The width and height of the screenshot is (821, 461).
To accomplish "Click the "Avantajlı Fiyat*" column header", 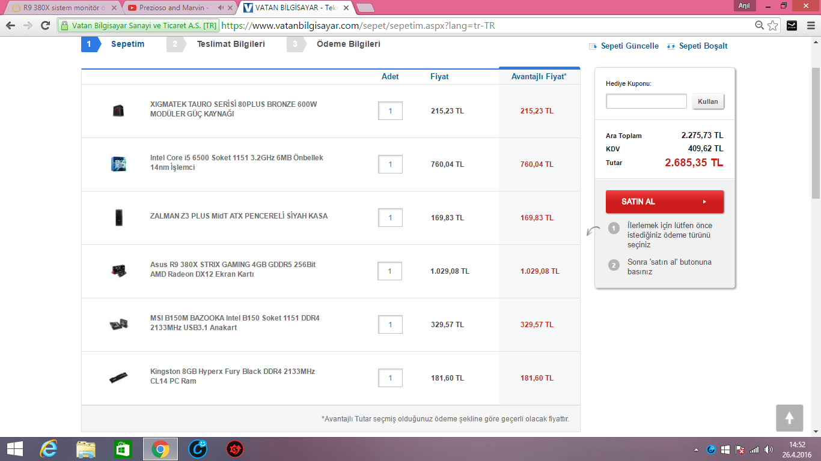I will point(539,77).
